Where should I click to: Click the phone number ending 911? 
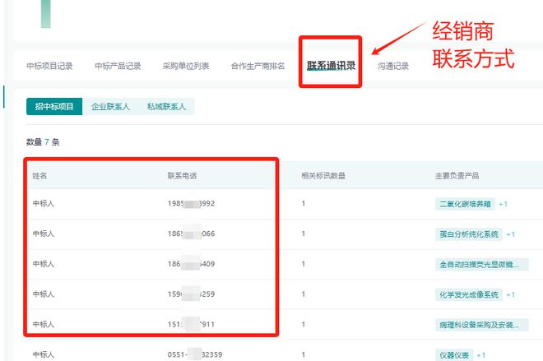[x=191, y=324]
